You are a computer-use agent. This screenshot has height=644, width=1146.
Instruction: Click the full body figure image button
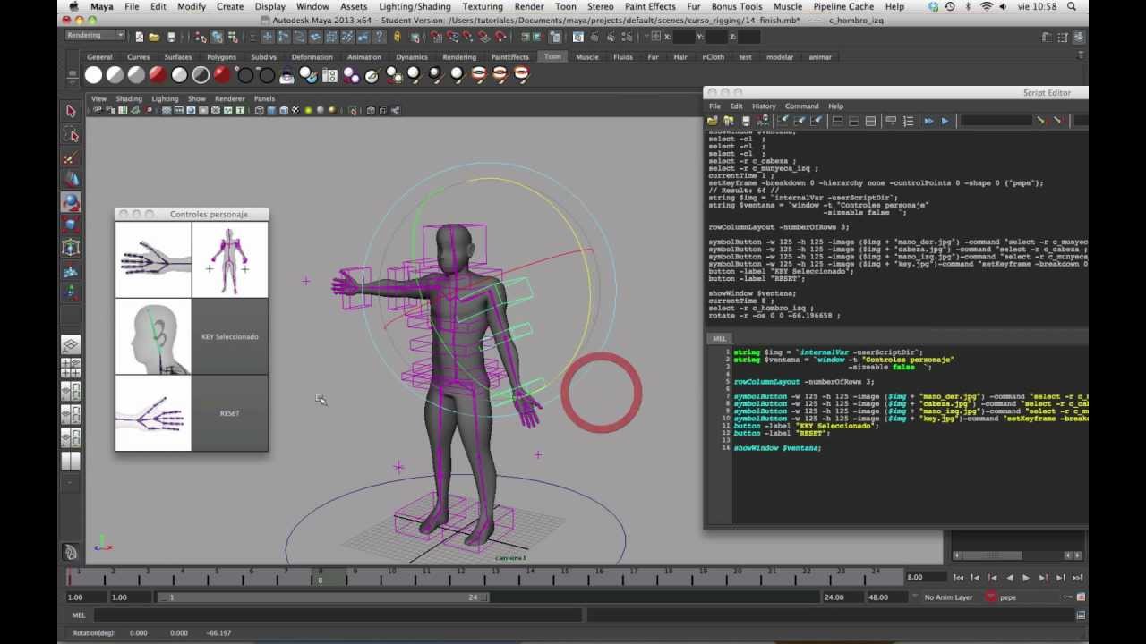tap(230, 259)
